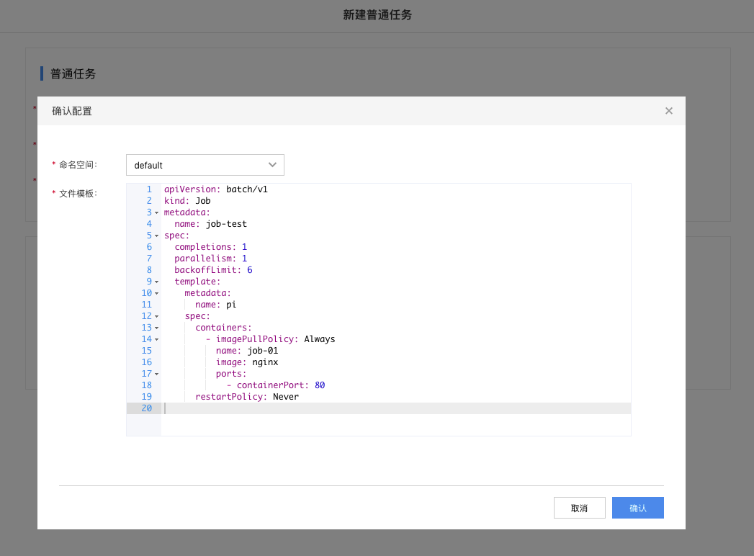Click line number 2 in the gutter
The image size is (754, 556).
tap(149, 201)
